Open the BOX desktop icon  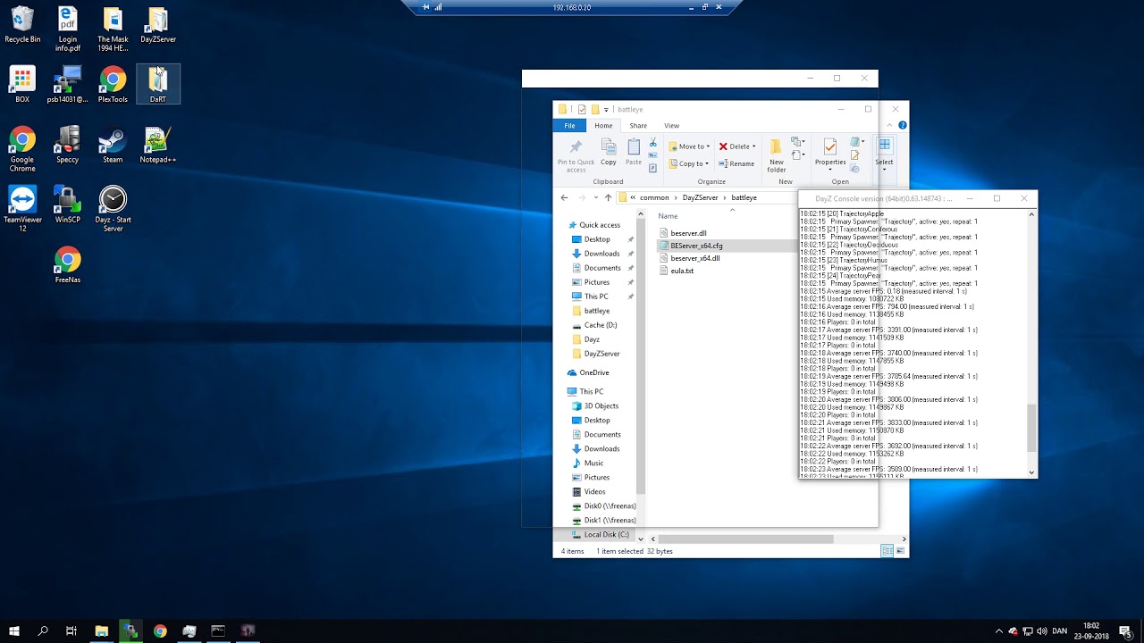(x=22, y=85)
